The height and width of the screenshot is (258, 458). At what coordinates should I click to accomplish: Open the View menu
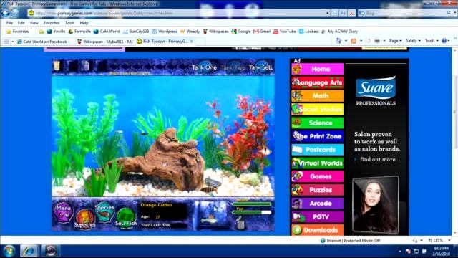point(34,23)
